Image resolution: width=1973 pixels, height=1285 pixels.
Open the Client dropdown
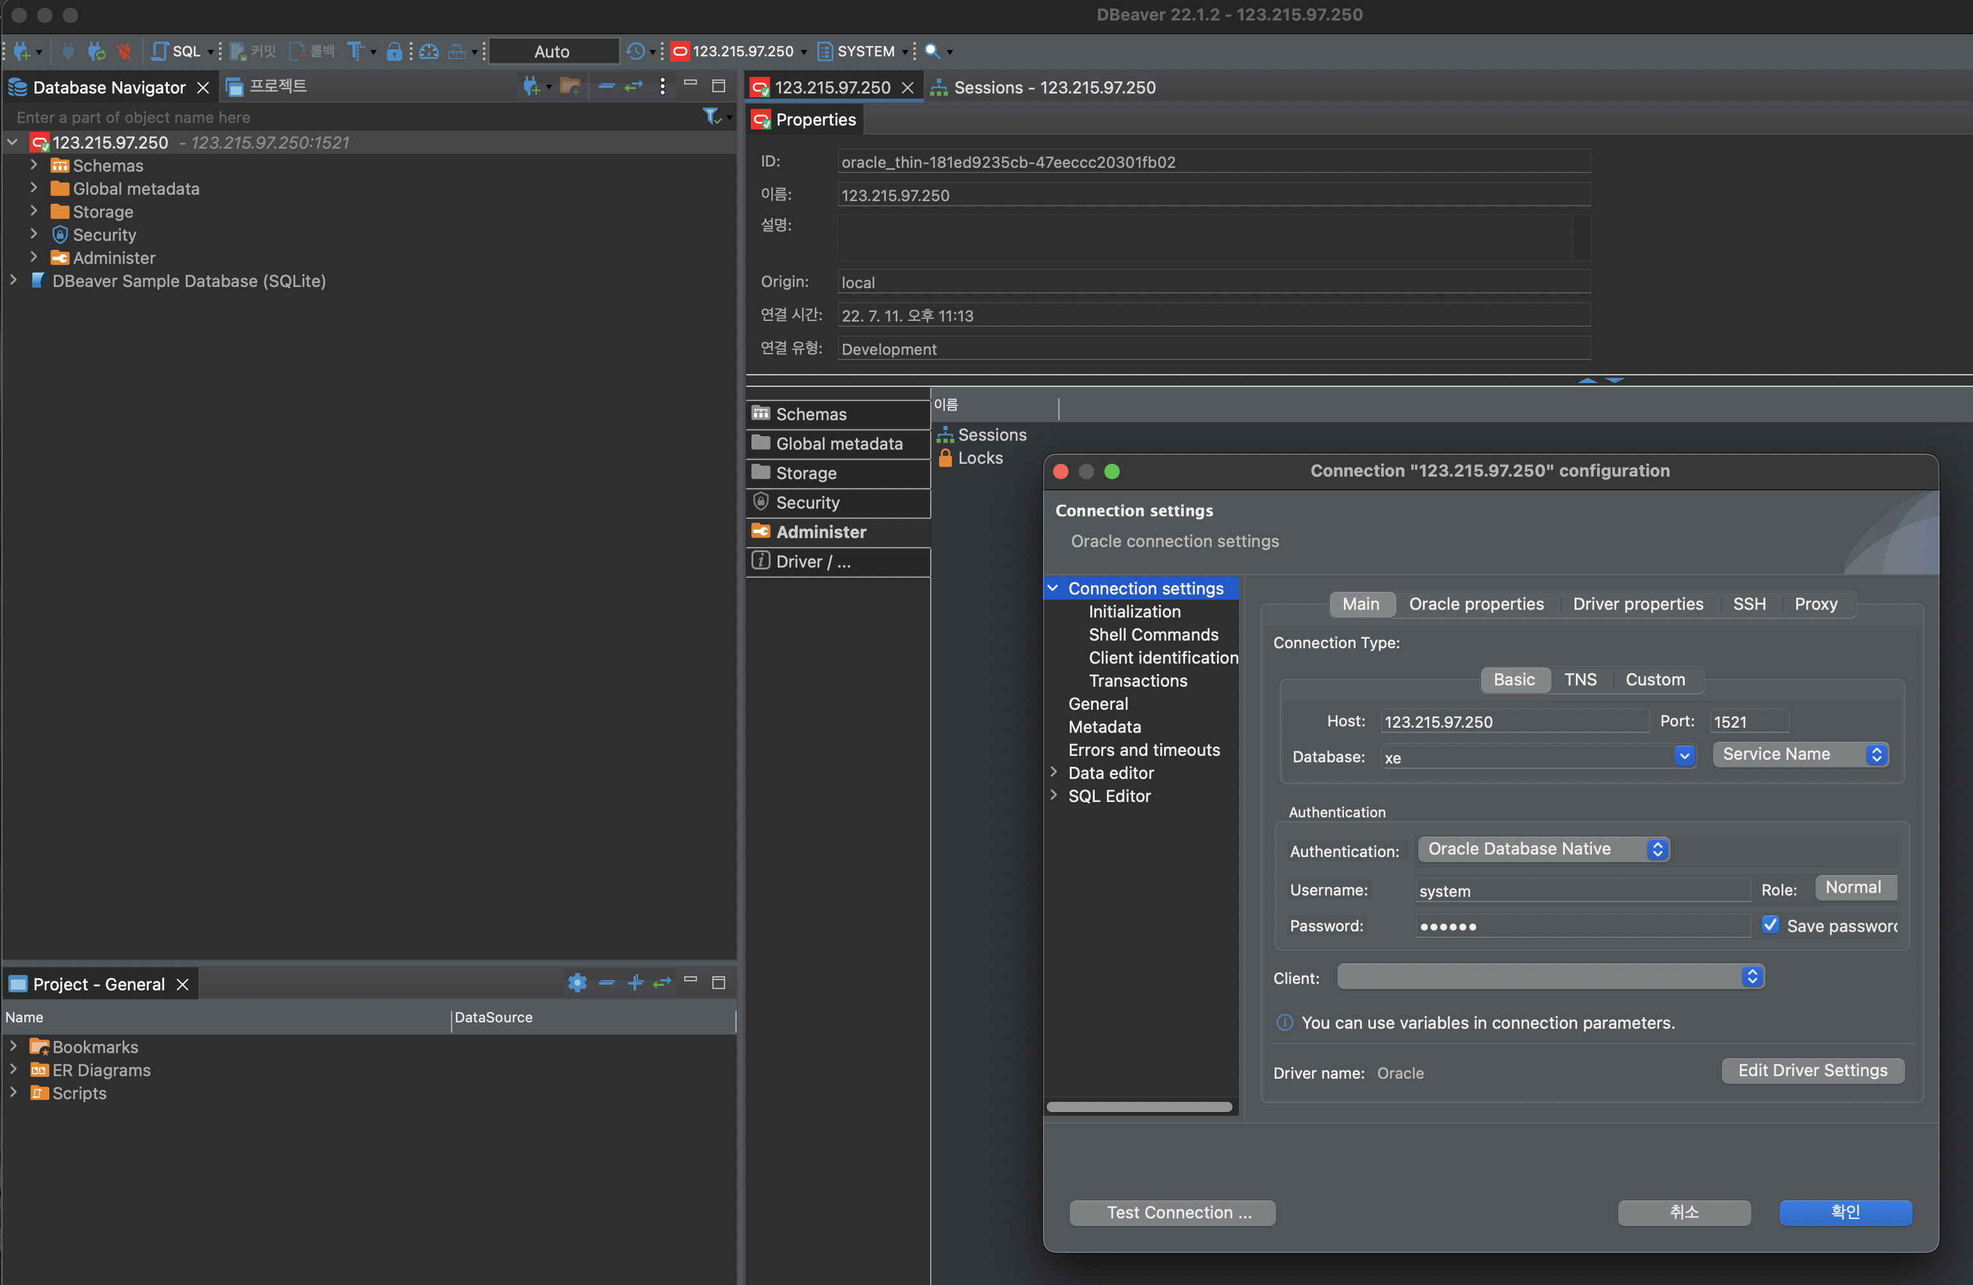tap(1551, 977)
